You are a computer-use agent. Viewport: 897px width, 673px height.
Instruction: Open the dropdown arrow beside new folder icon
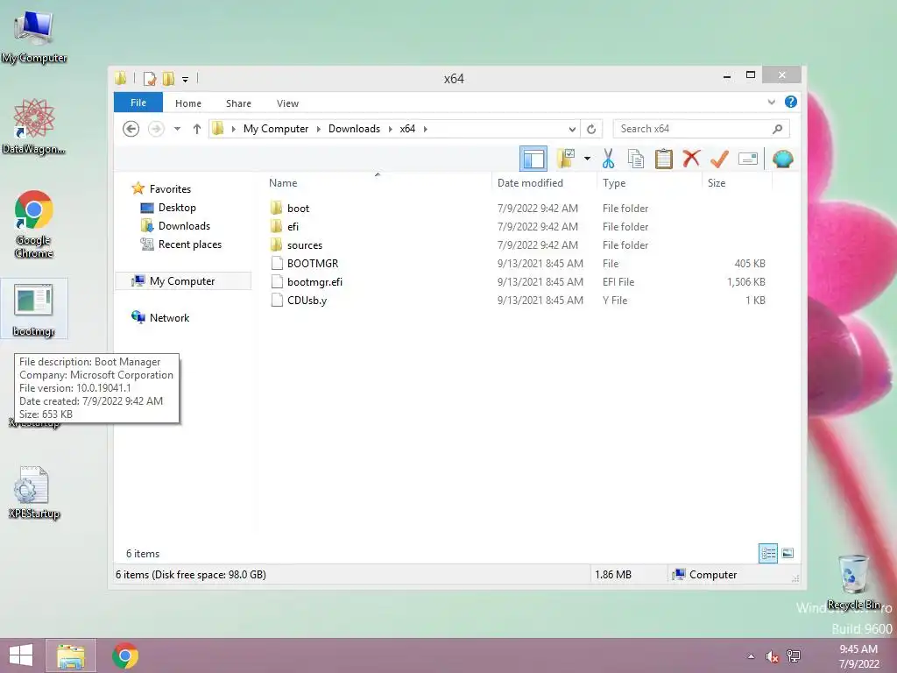[x=587, y=159]
